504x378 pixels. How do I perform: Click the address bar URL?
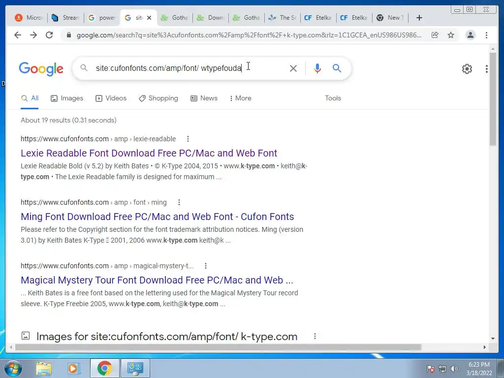(249, 35)
